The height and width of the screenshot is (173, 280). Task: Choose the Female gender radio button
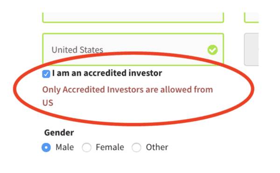click(87, 147)
